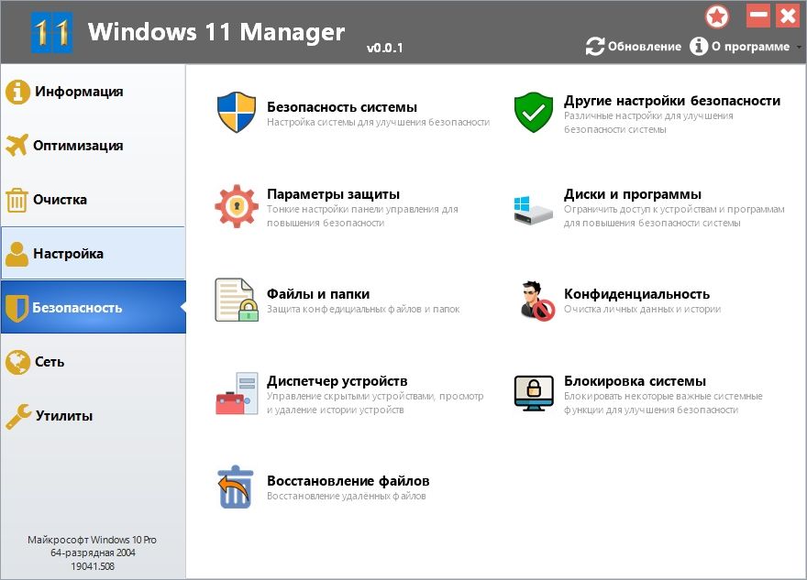
Task: Select the Настройка section
Action: coord(93,254)
